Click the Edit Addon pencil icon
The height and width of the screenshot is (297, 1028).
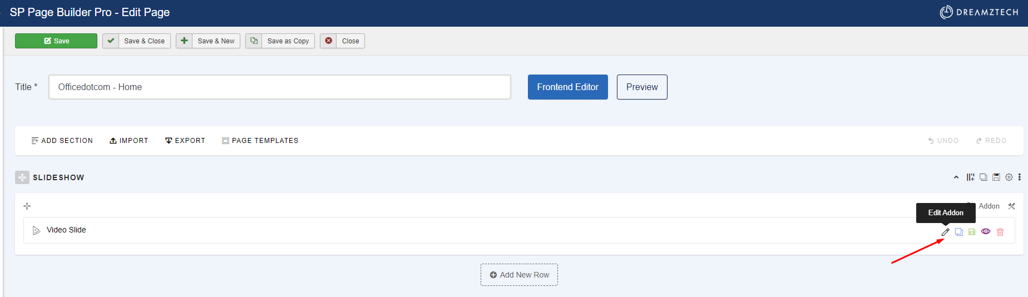click(945, 232)
